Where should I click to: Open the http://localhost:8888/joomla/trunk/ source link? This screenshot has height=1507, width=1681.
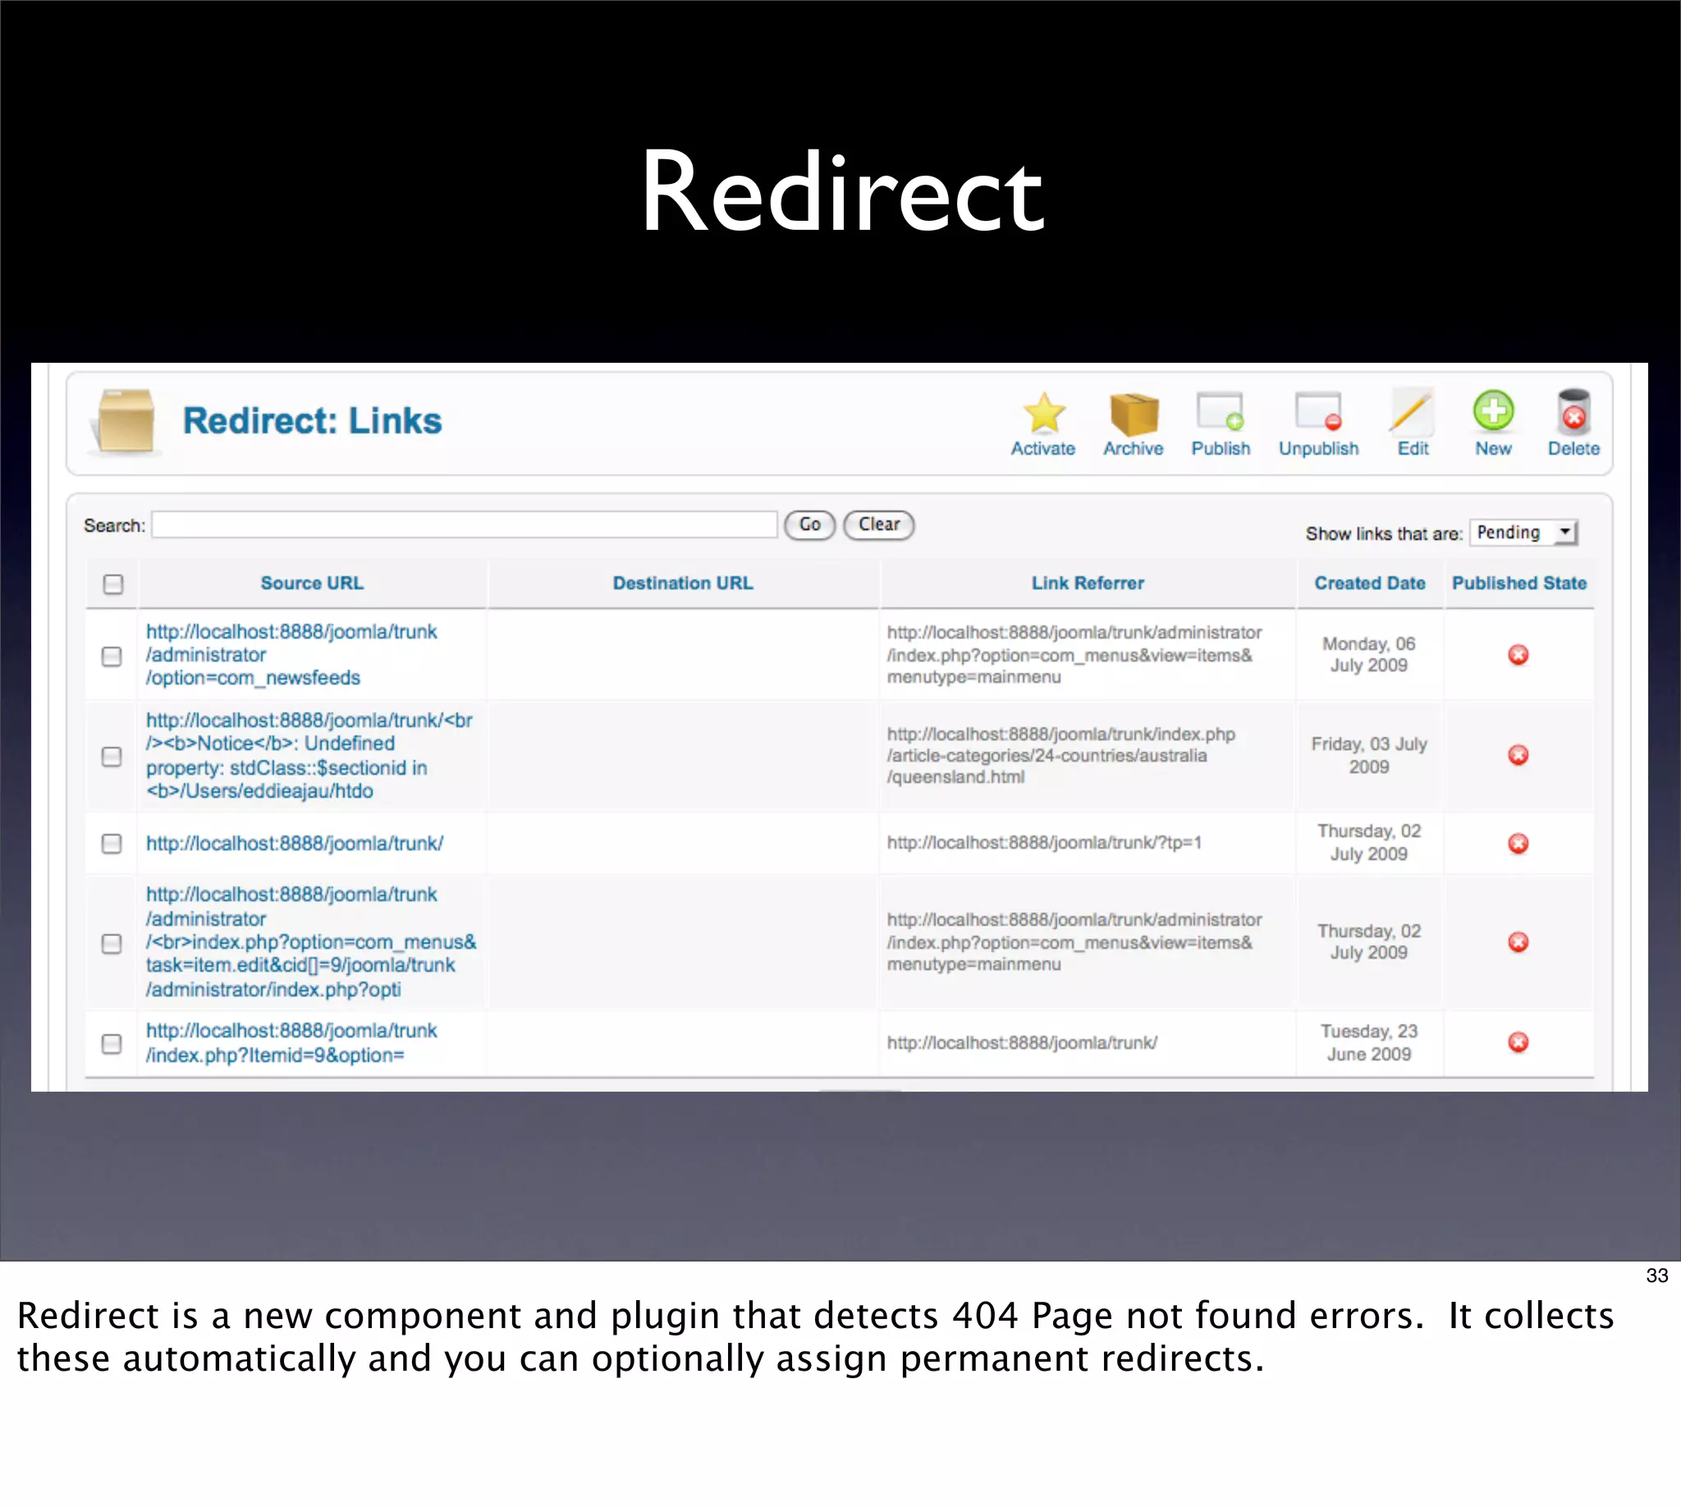tap(295, 843)
